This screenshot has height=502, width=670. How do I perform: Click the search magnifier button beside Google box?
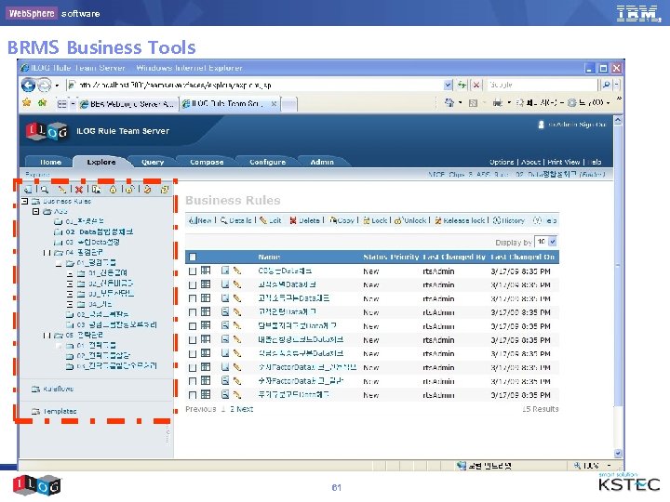(606, 85)
